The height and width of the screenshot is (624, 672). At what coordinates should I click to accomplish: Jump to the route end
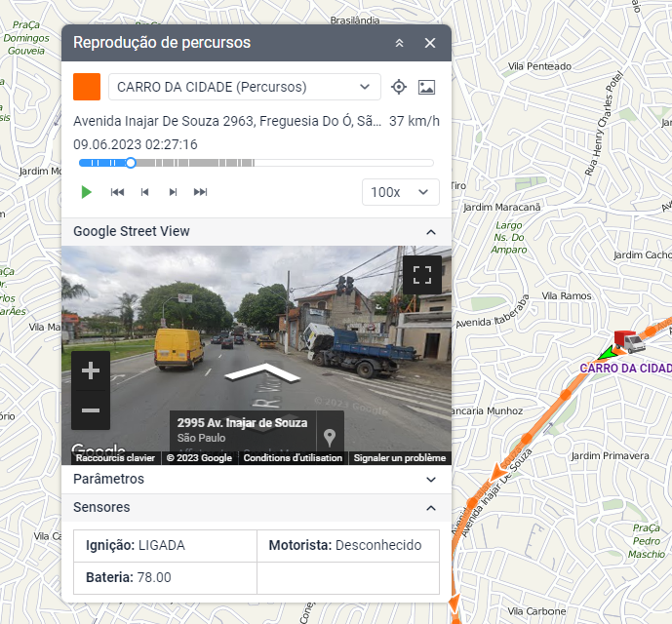point(200,192)
